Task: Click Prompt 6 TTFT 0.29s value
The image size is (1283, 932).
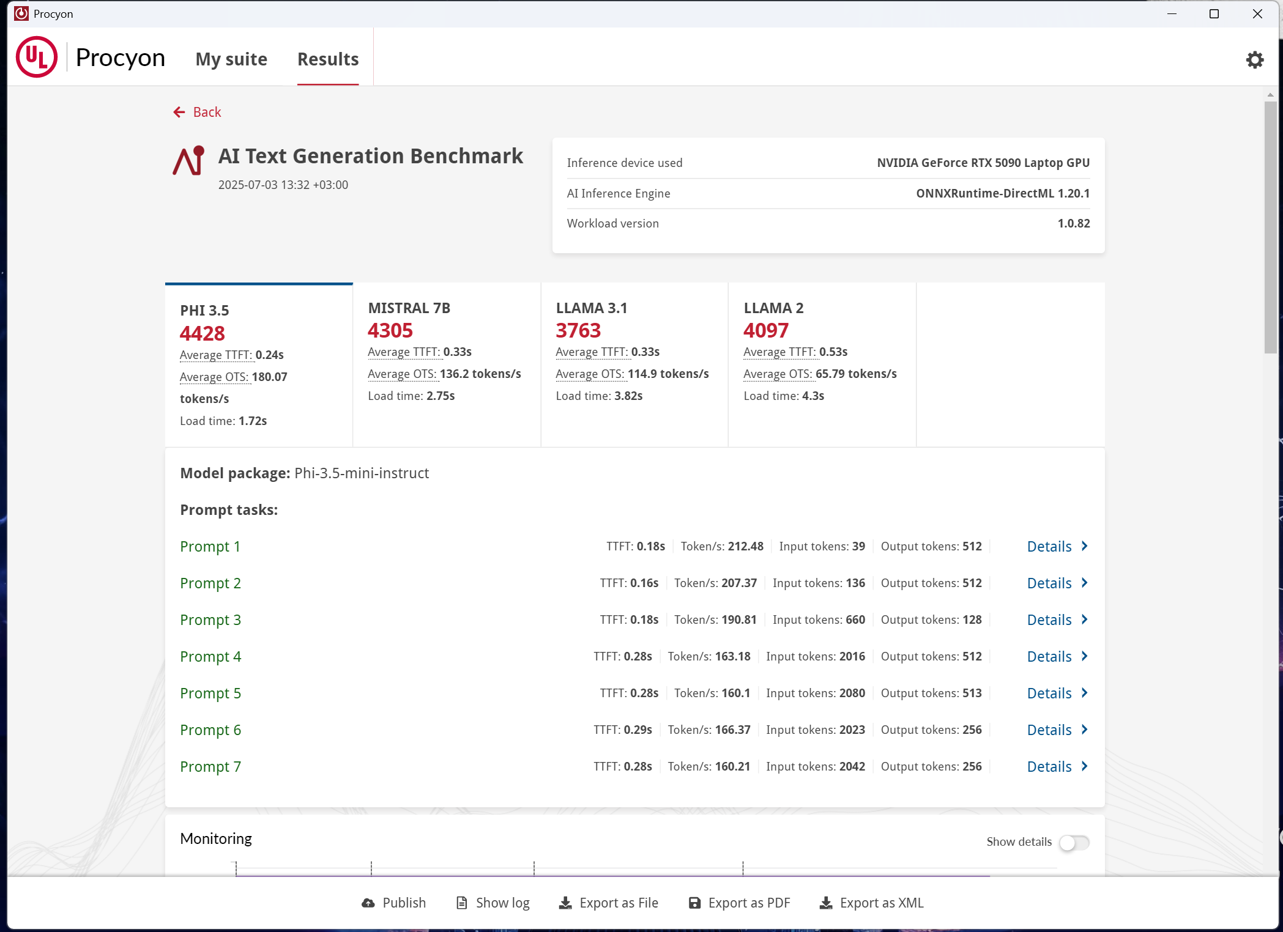Action: pyautogui.click(x=638, y=730)
